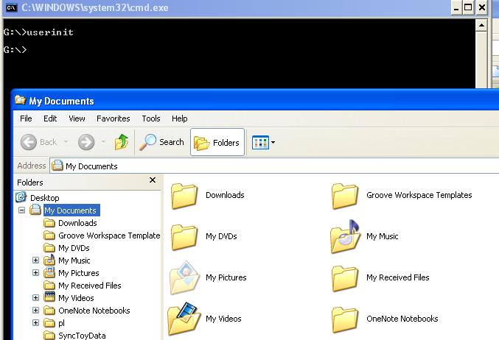This screenshot has height=340, width=499.
Task: Select My Received Files in tree
Action: click(x=90, y=286)
